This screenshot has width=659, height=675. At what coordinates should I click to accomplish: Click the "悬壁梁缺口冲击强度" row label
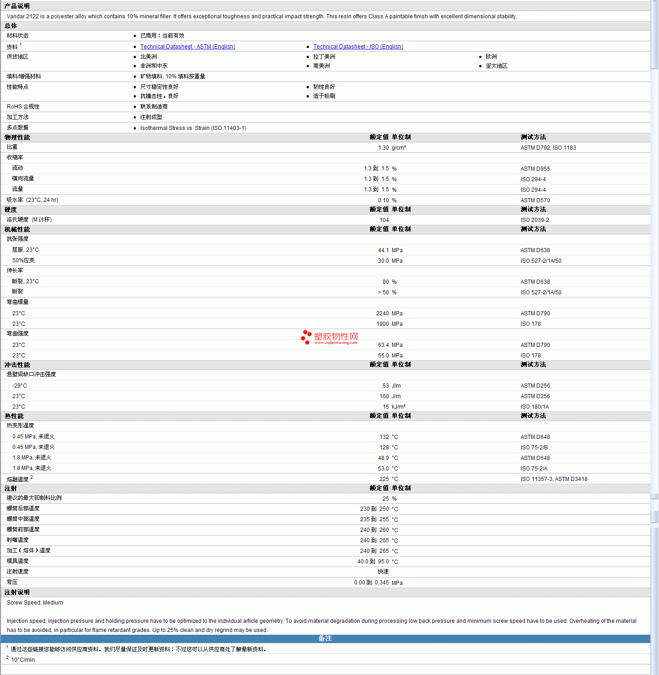click(x=32, y=374)
